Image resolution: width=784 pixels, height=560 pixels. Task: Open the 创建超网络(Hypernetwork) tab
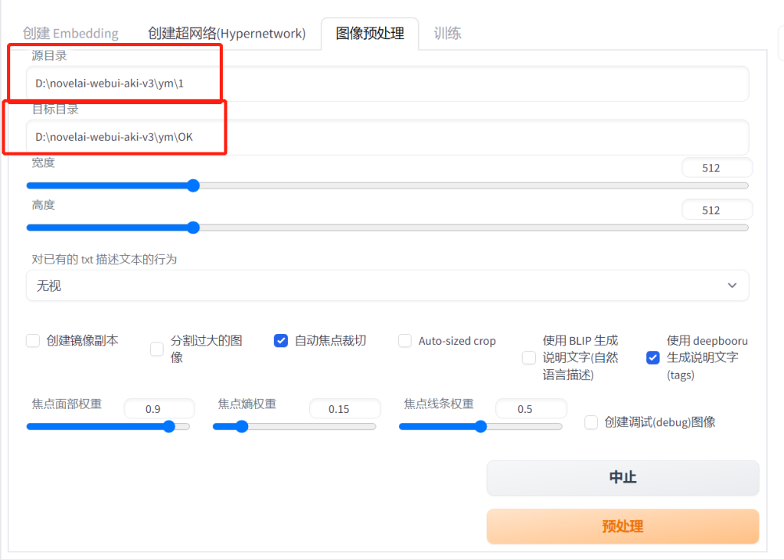click(226, 34)
